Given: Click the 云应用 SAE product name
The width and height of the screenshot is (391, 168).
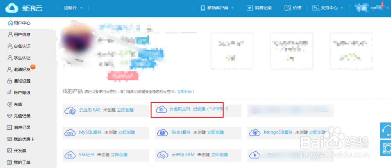Looking at the screenshot, I should coord(90,110).
